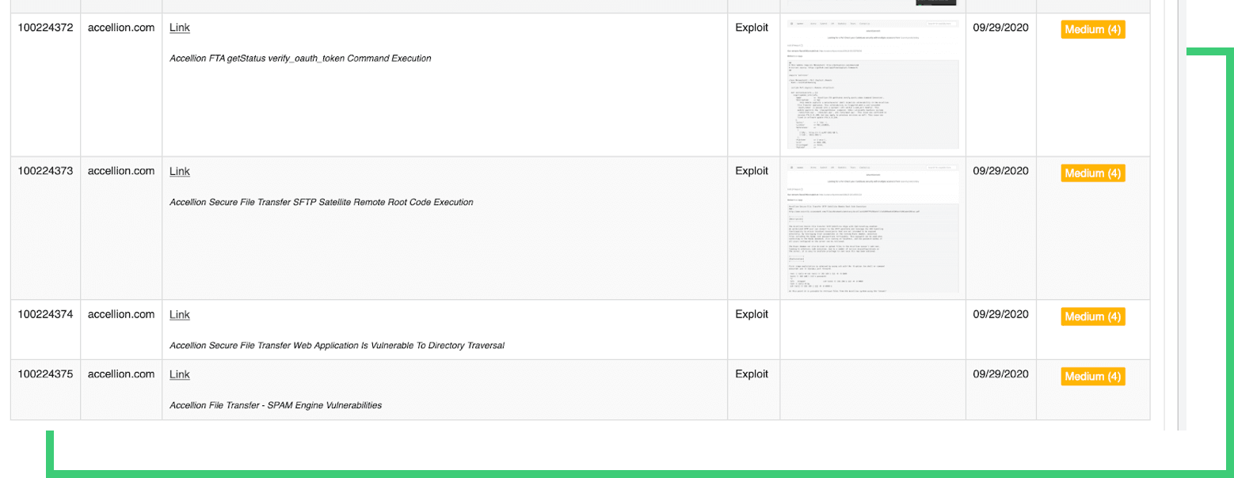Open the getStatus exploit screenshot thumbnail
This screenshot has width=1234, height=478.
(872, 84)
